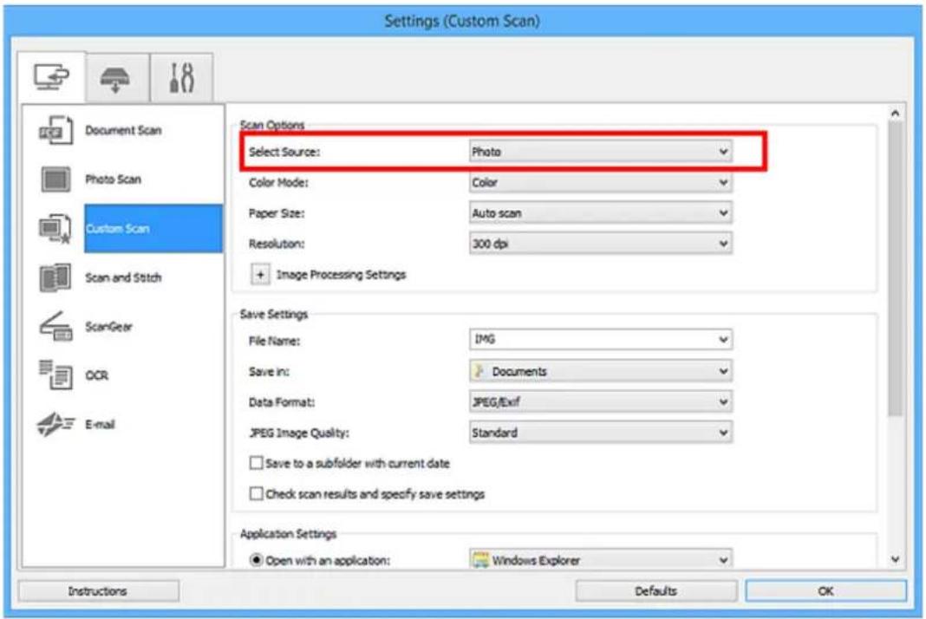
Task: Open the Resolution dropdown
Action: pyautogui.click(x=601, y=244)
